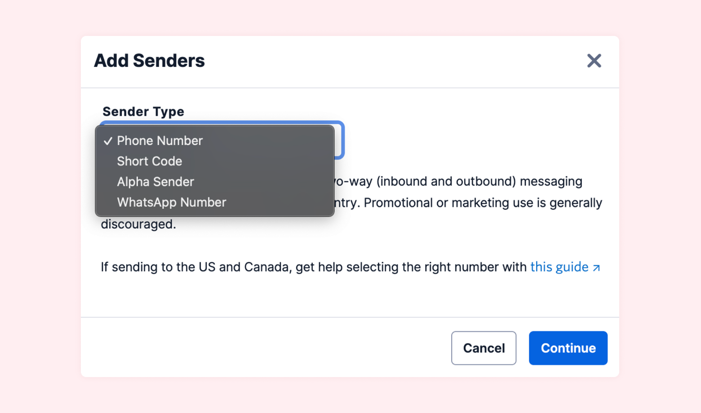701x413 pixels.
Task: Click the checkmark beside Phone Number
Action: pos(108,141)
